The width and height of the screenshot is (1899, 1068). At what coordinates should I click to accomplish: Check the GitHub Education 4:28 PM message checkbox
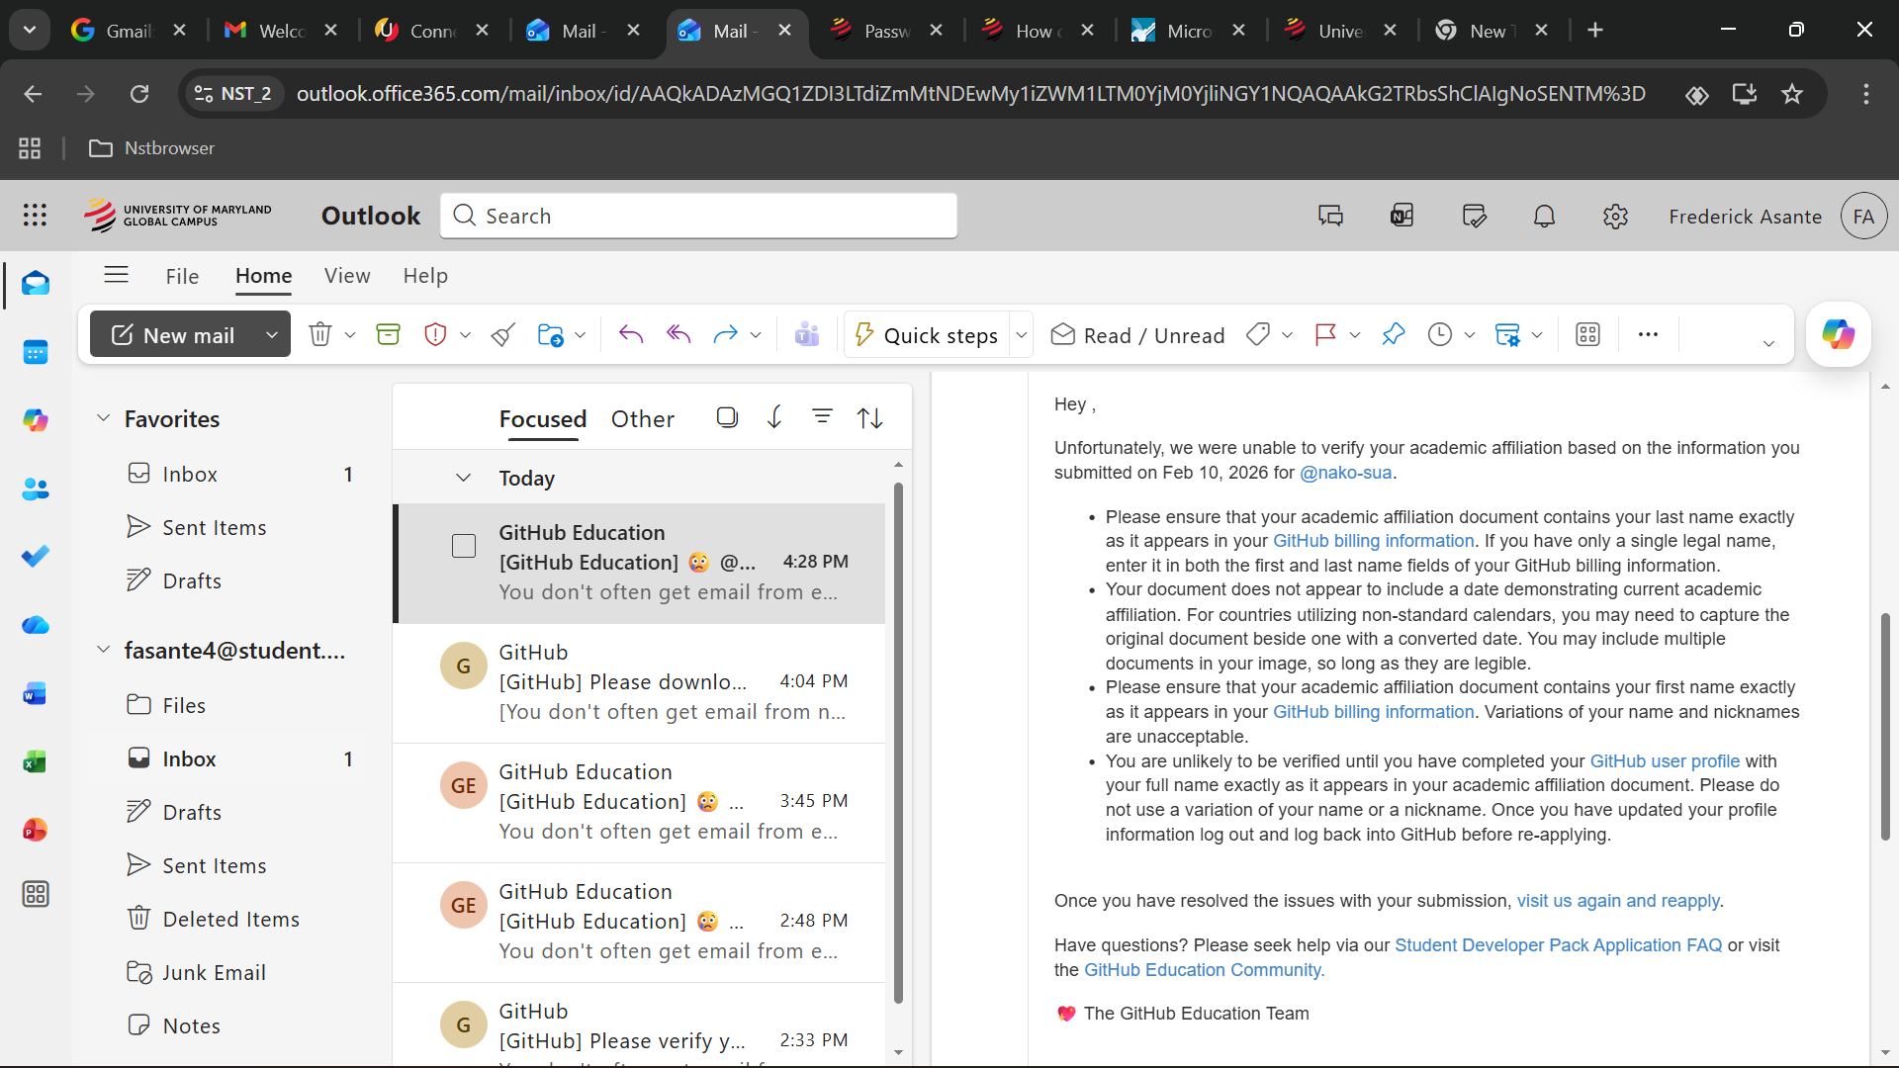click(464, 546)
